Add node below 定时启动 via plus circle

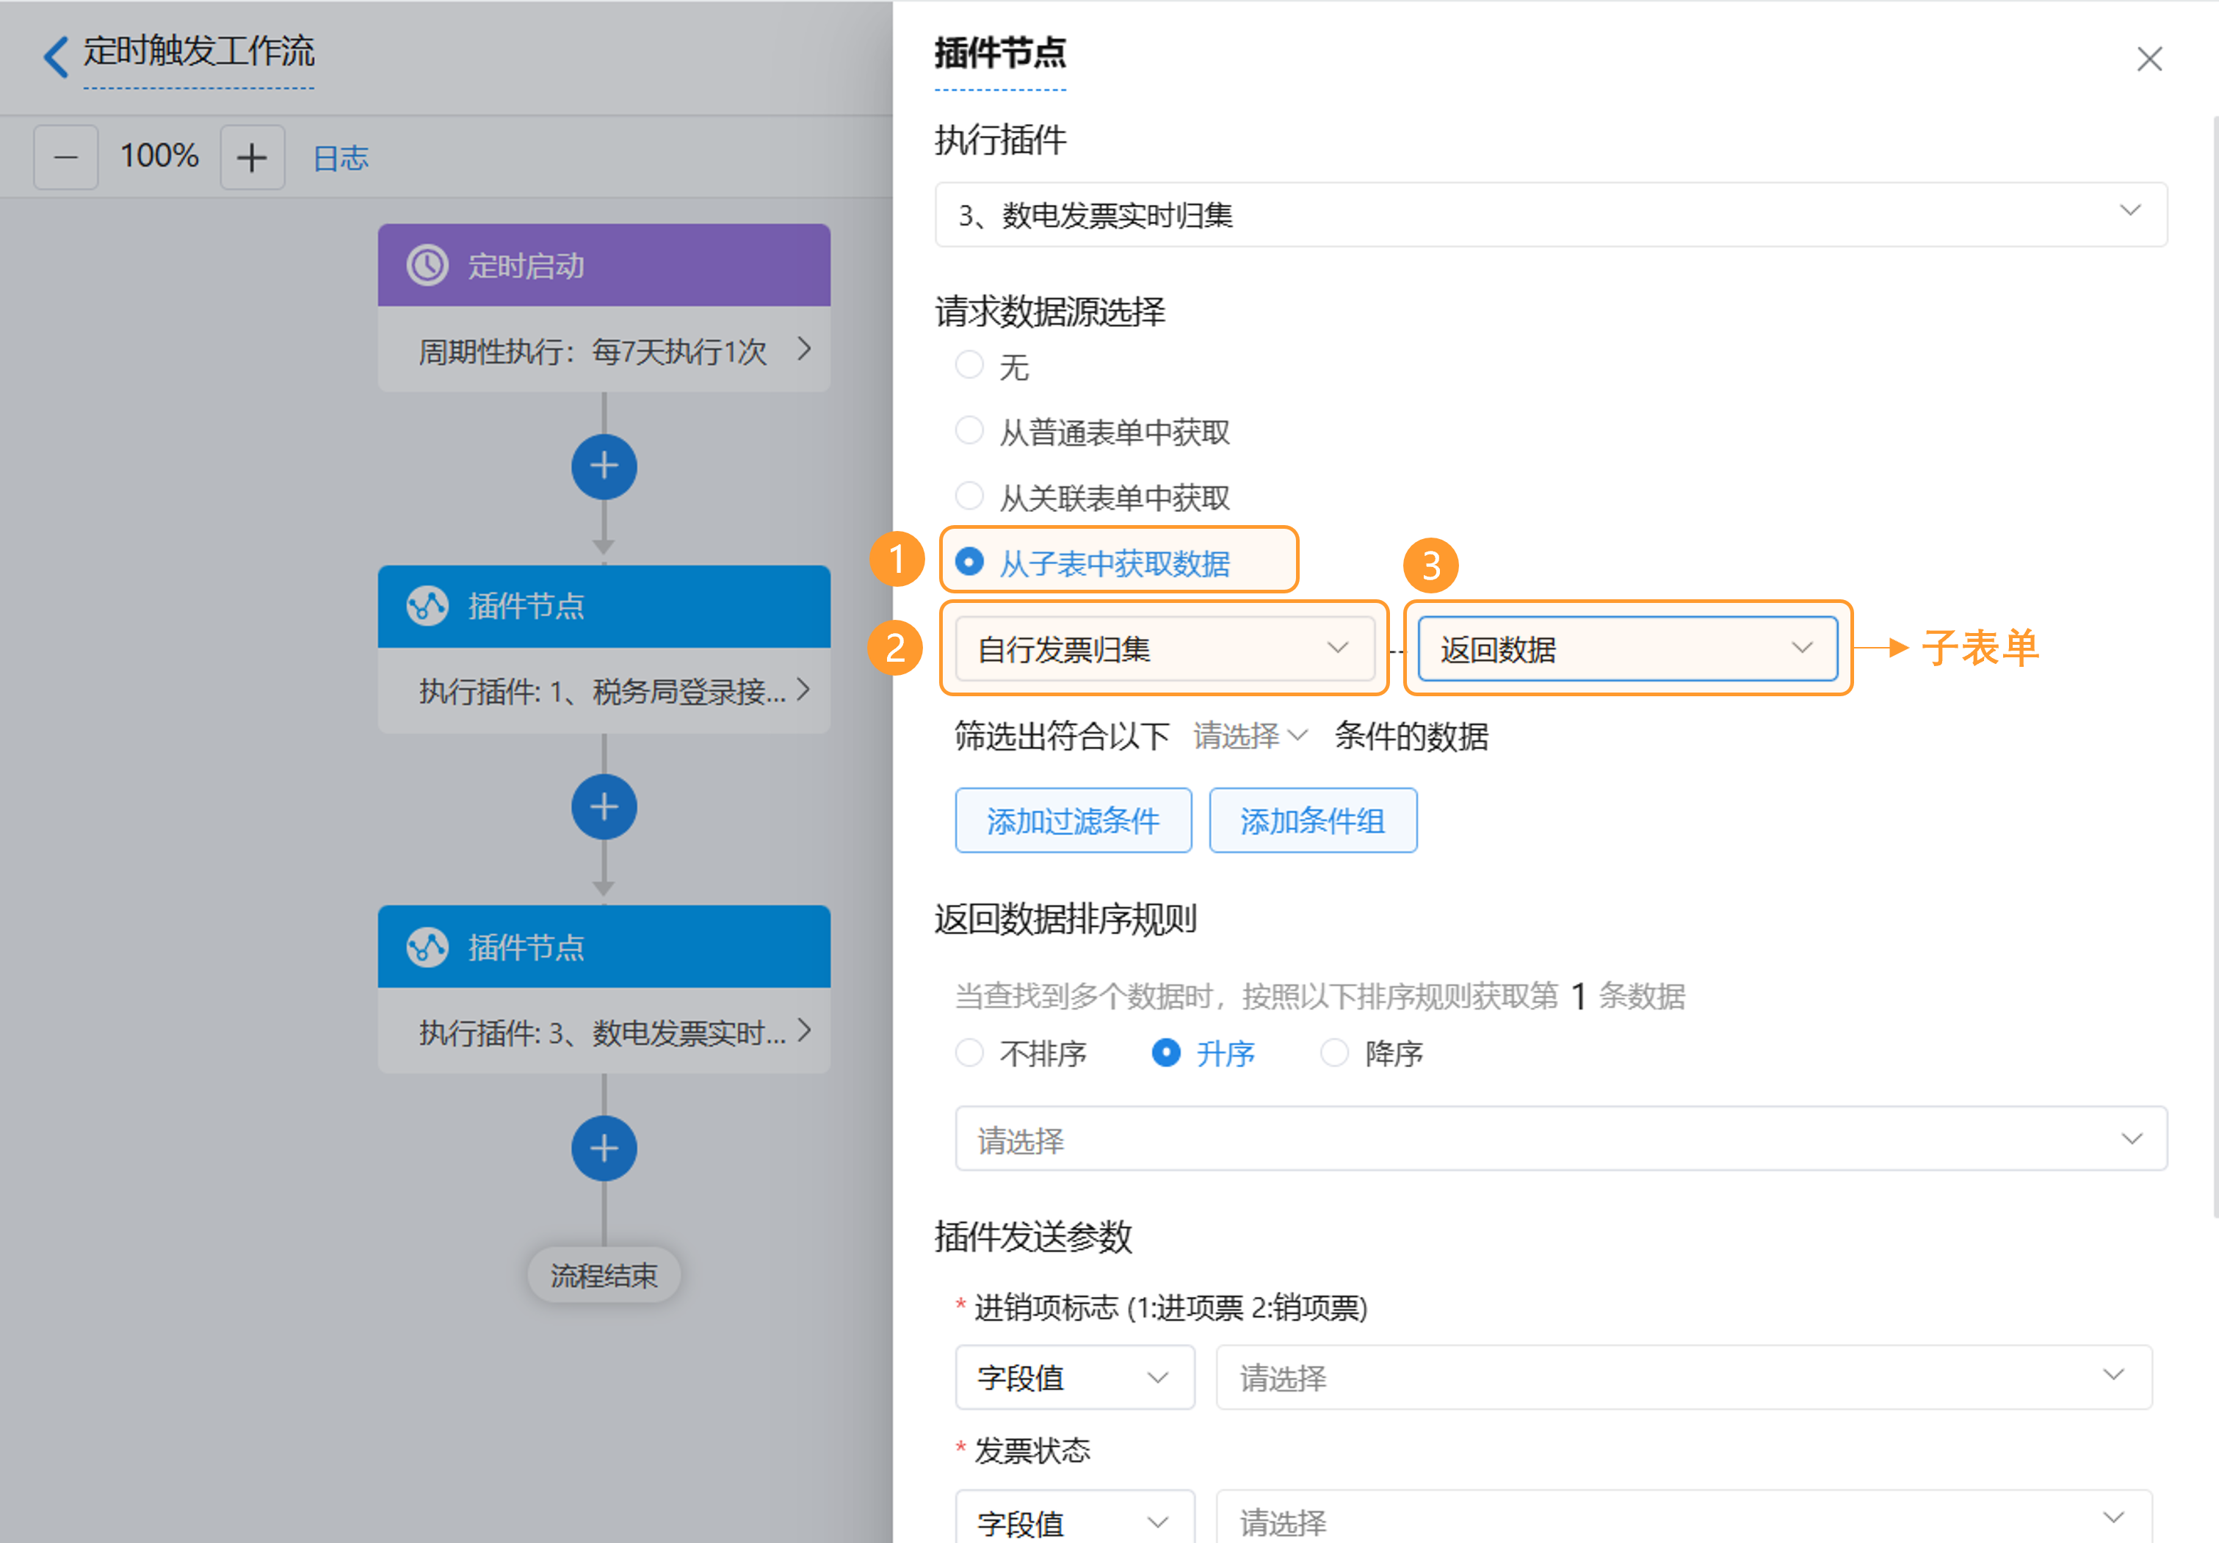tap(603, 467)
